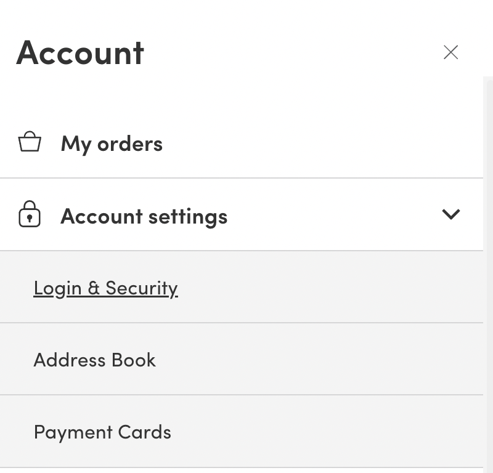The height and width of the screenshot is (473, 493).
Task: View my orders from the Account menu
Action: [112, 144]
